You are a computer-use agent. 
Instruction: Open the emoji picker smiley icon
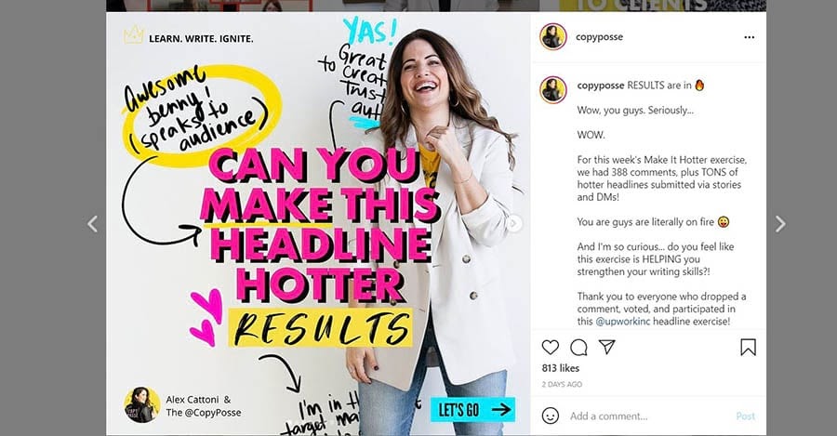pos(551,416)
